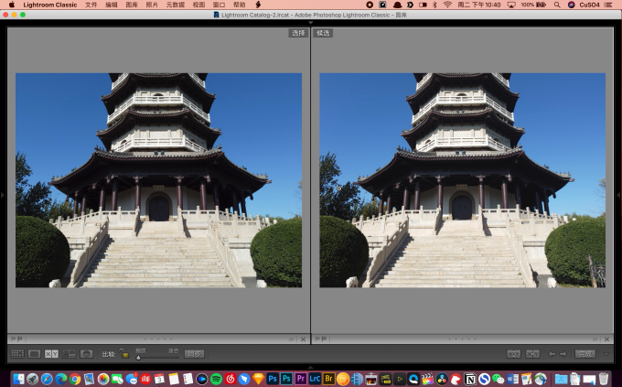
Task: Open the 照片 menu
Action: tap(152, 5)
